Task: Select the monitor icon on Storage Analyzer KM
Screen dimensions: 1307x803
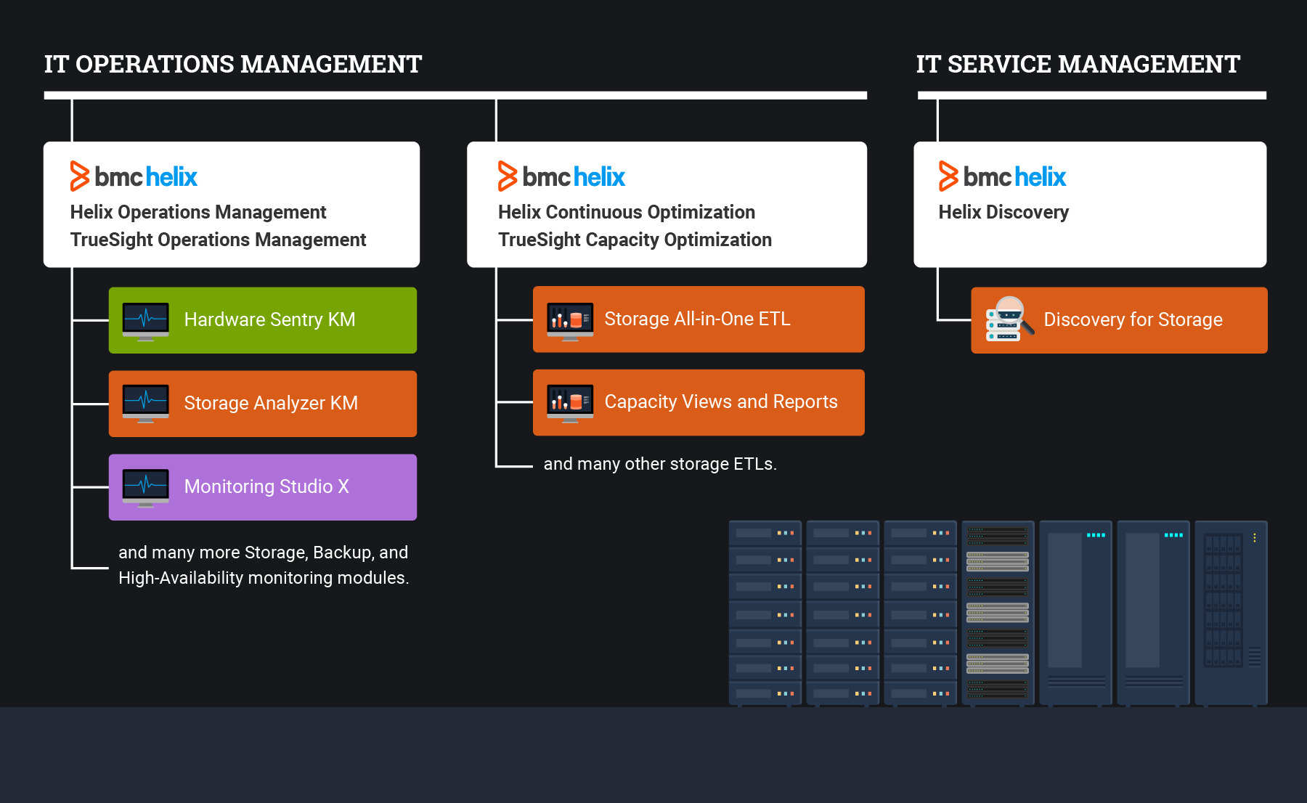Action: (x=145, y=403)
